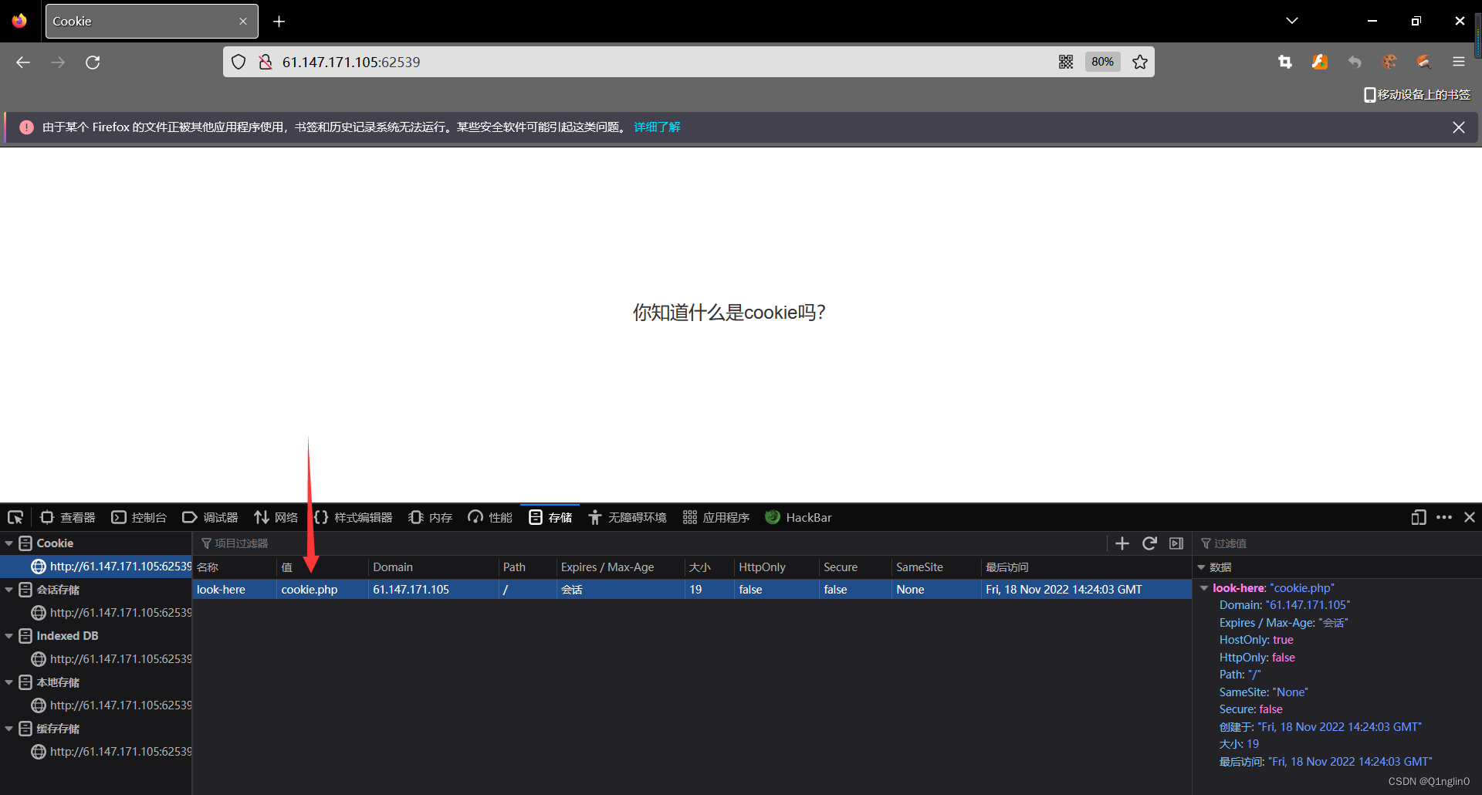This screenshot has height=795, width=1482.
Task: Sort by the Domain column header
Action: (434, 567)
